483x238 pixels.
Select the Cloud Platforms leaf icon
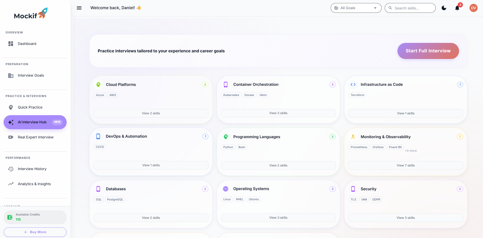(x=99, y=84)
